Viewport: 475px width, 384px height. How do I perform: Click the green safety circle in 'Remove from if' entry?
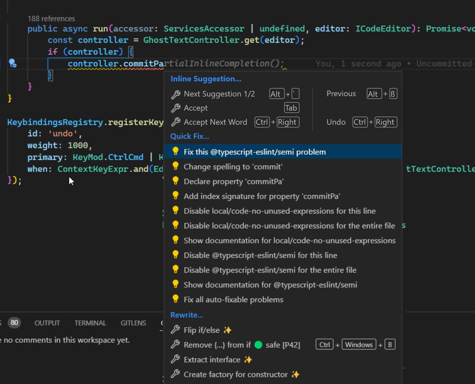click(258, 345)
